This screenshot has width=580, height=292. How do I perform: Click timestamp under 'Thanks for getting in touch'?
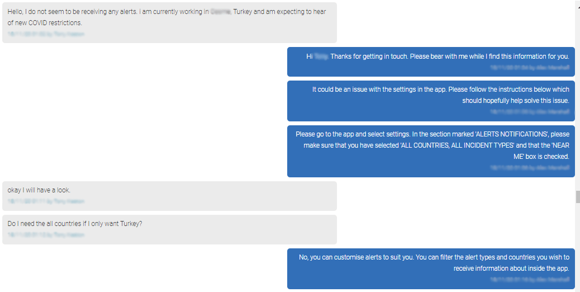(x=529, y=67)
